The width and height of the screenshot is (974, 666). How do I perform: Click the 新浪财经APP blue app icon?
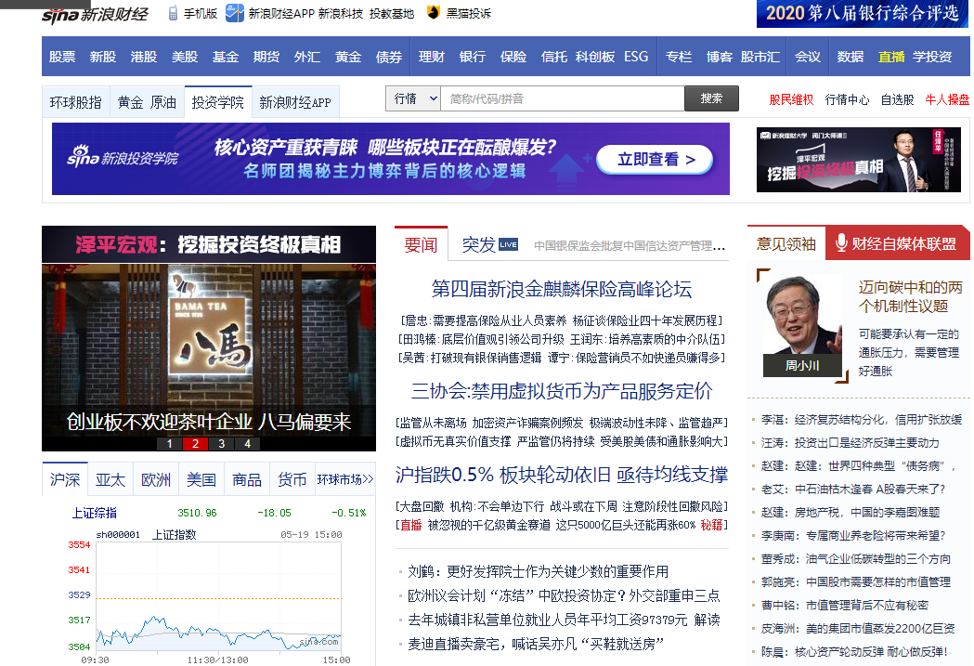[x=234, y=13]
